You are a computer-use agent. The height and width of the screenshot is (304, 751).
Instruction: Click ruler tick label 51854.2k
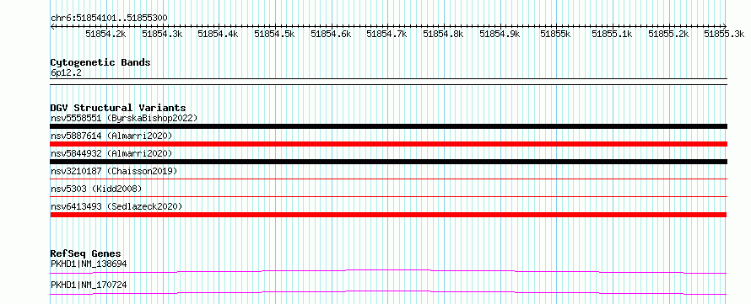pyautogui.click(x=105, y=34)
